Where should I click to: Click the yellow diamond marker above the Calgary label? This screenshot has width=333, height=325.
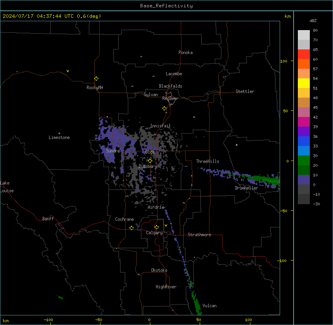tap(156, 227)
